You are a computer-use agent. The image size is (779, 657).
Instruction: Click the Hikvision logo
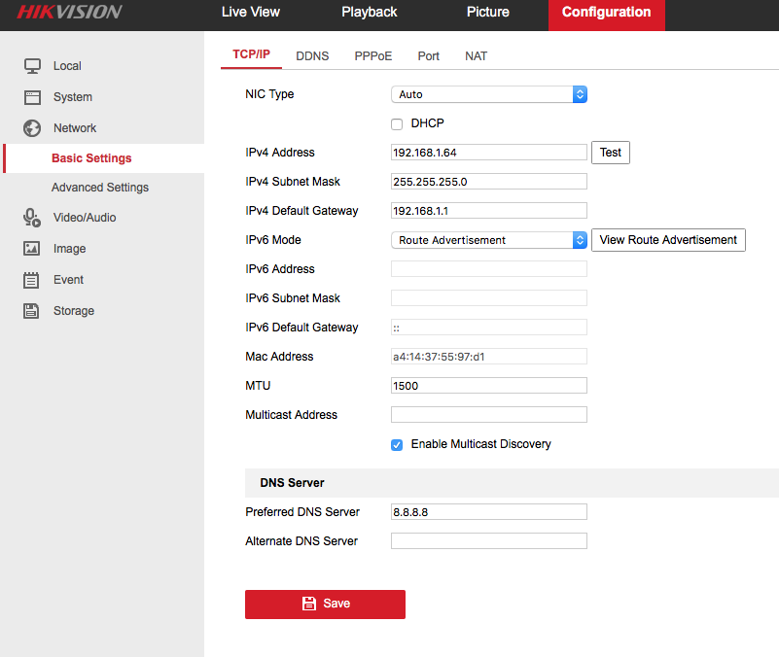(69, 13)
